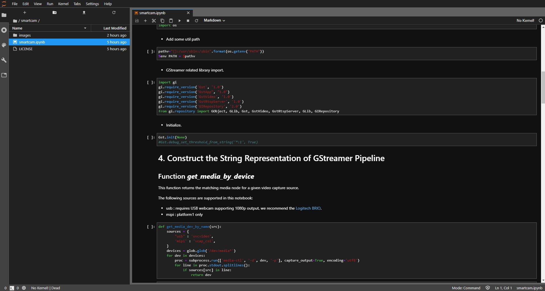Interrupt the kernel with stop icon
Screen dimensions: 545x291
188,21
